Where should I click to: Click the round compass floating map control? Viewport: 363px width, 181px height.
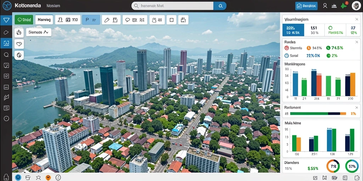[19, 55]
